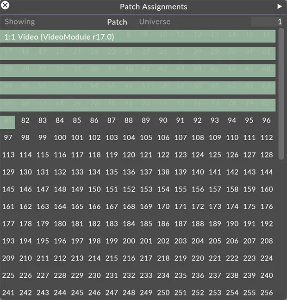
Task: Select channel 232
Action: (x=129, y=275)
